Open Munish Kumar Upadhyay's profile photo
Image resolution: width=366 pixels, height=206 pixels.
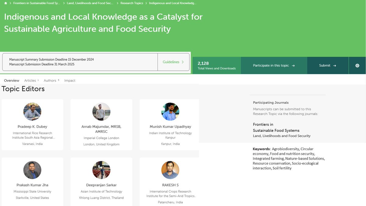(170, 111)
